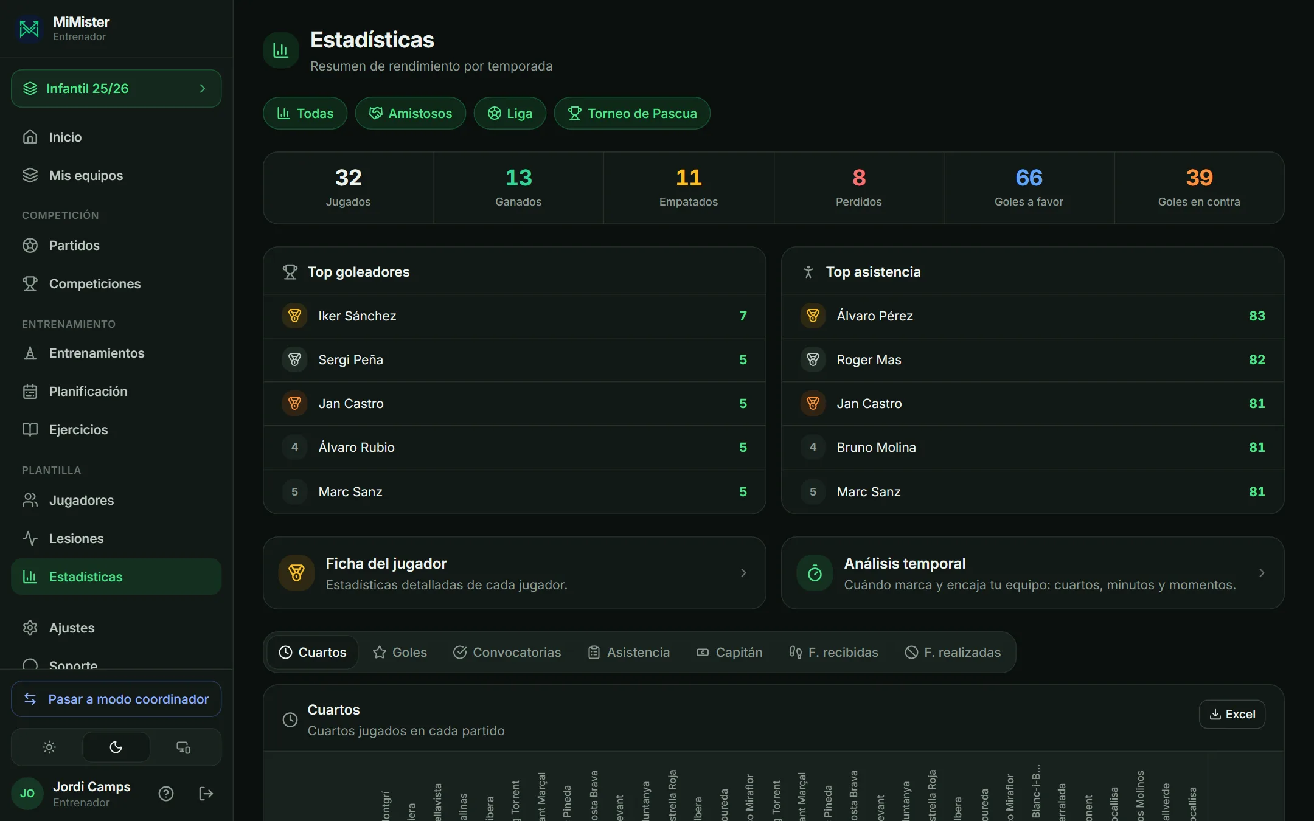Click the clock icon beside Cuartos heading

(290, 719)
